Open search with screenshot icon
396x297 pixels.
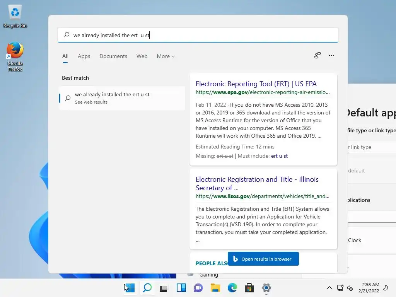point(317,55)
